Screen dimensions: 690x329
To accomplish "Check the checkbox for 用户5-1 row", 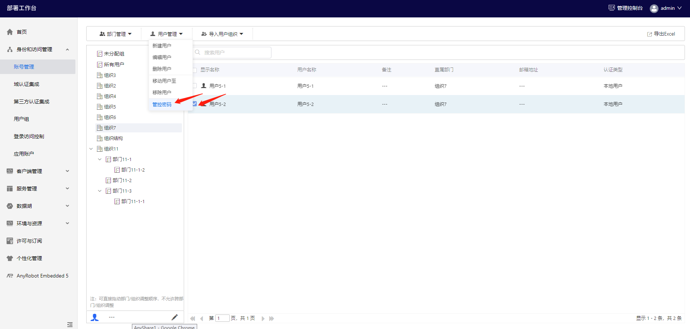I will click(x=195, y=86).
